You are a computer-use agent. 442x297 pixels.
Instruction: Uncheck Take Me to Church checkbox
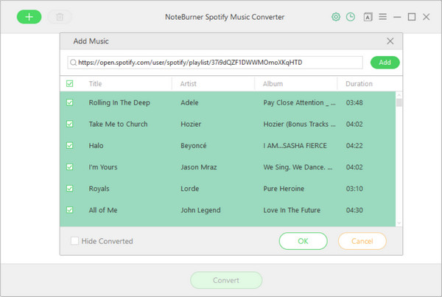(x=70, y=124)
